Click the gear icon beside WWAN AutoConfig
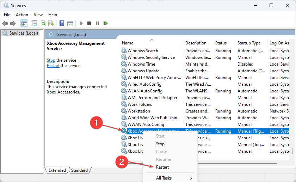Screen dimensions: 296x182 click(124, 124)
